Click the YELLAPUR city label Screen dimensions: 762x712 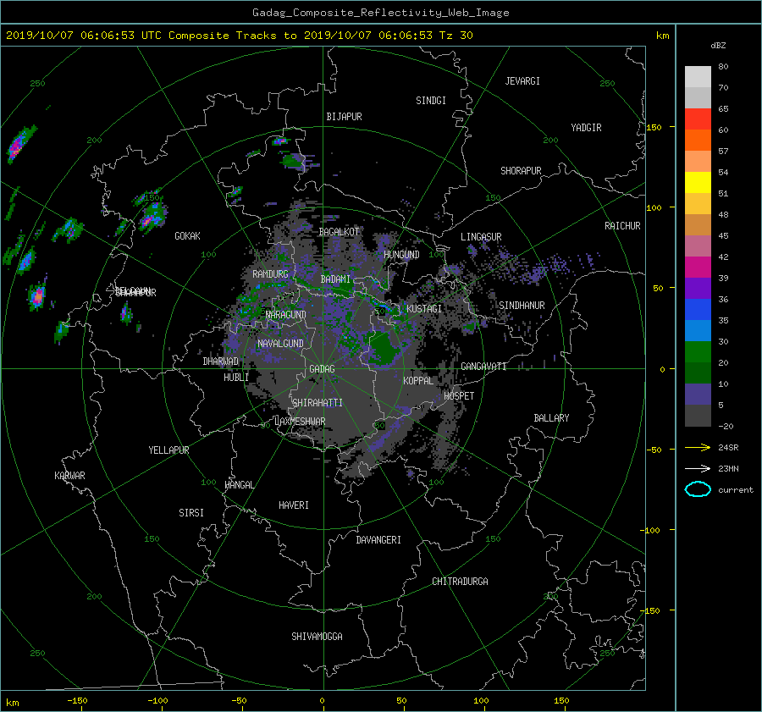click(x=168, y=450)
